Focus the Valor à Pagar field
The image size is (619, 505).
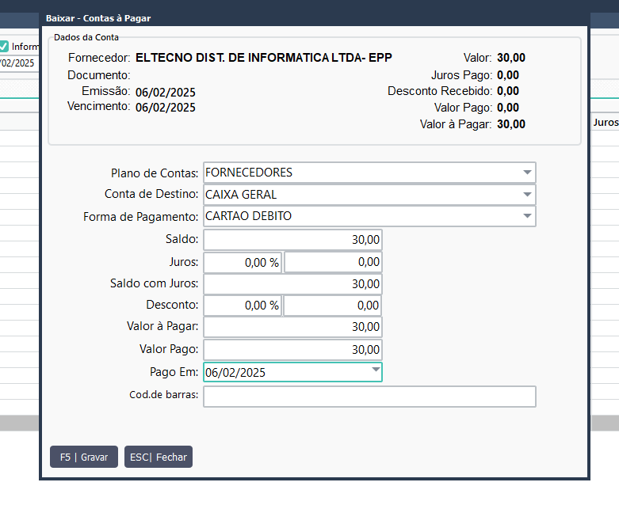[292, 326]
